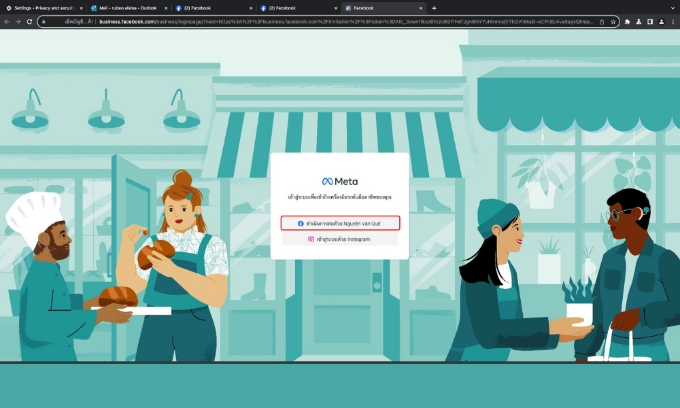
Task: Switch to the Settings - Privacy and security tab
Action: coord(44,7)
